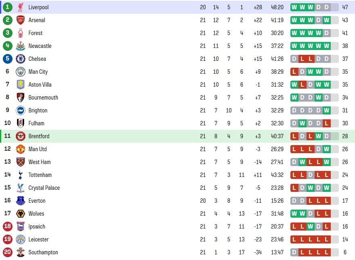This screenshot has width=355, height=260.
Task: Click Southampton's grey D form badge
Action: coord(294,252)
